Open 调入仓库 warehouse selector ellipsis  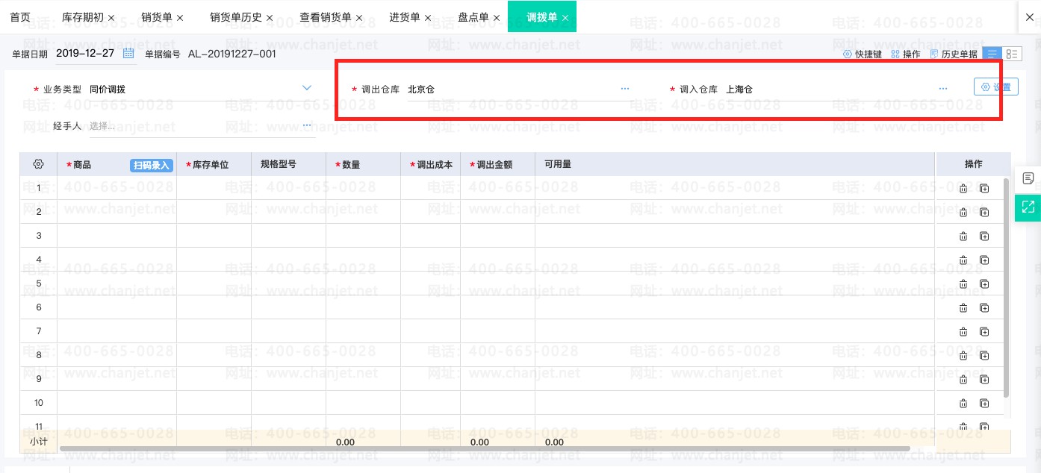tap(943, 88)
